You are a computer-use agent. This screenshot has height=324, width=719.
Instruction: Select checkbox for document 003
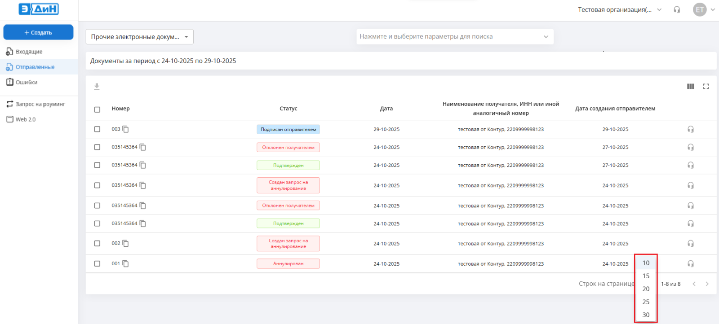[97, 129]
